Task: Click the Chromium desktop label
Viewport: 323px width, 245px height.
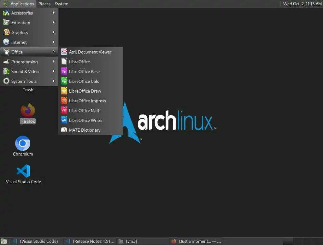Action: click(23, 154)
